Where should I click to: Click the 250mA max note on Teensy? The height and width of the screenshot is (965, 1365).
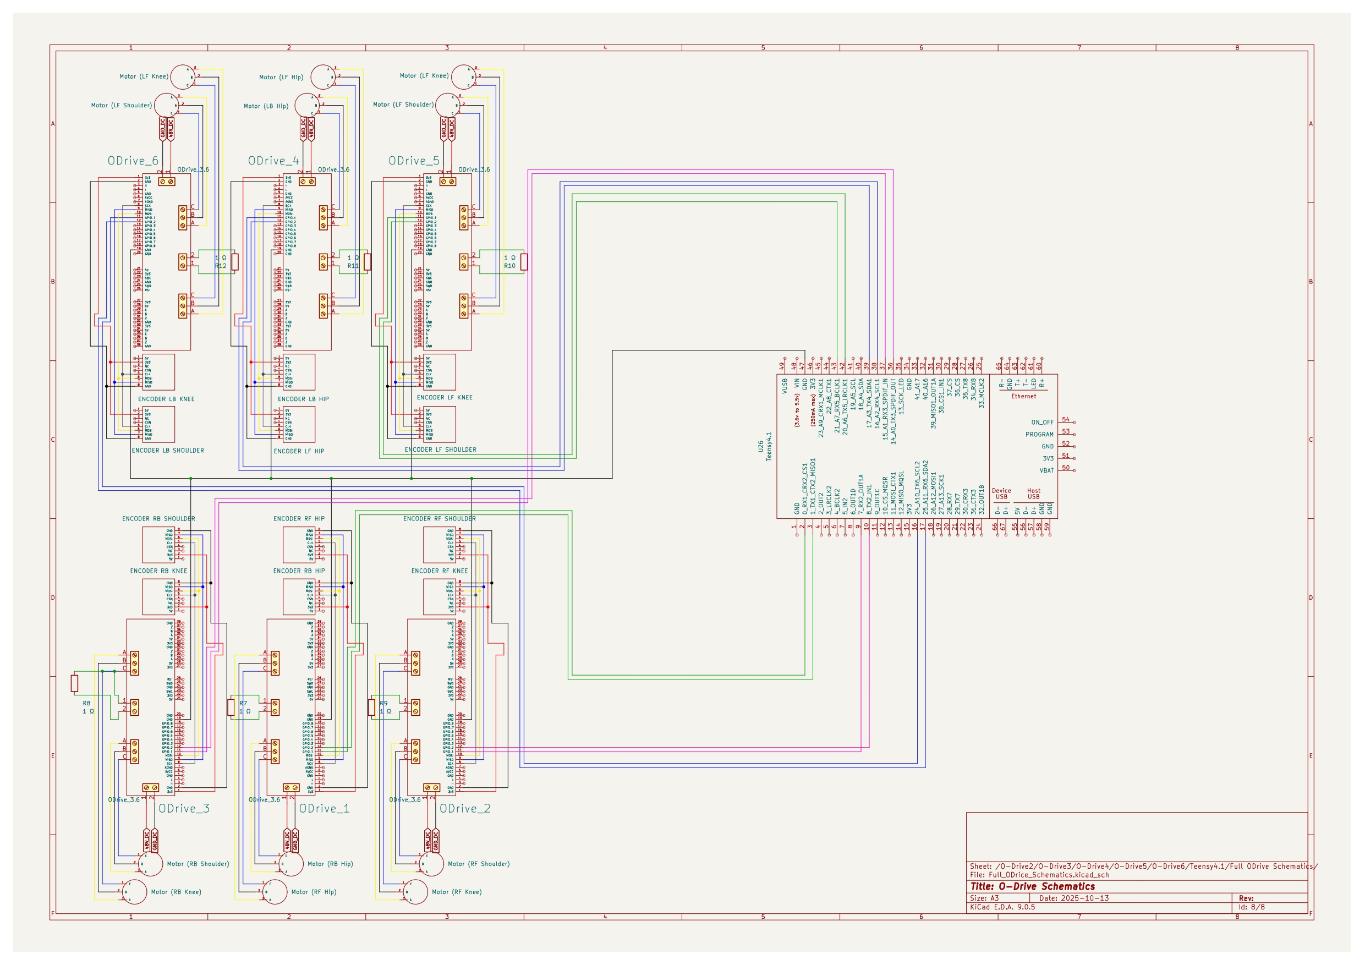tap(813, 410)
